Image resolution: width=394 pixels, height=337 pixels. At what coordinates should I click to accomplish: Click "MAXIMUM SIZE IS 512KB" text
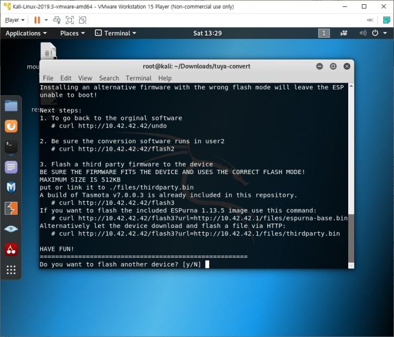pos(80,180)
